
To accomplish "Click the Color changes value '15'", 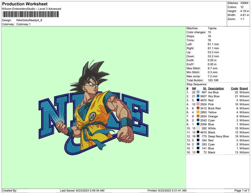I will click(x=209, y=32).
